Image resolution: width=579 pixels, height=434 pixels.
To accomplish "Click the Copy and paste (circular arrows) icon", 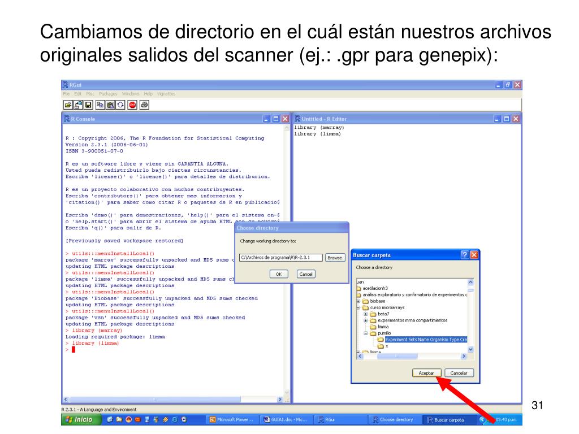I will (120, 105).
